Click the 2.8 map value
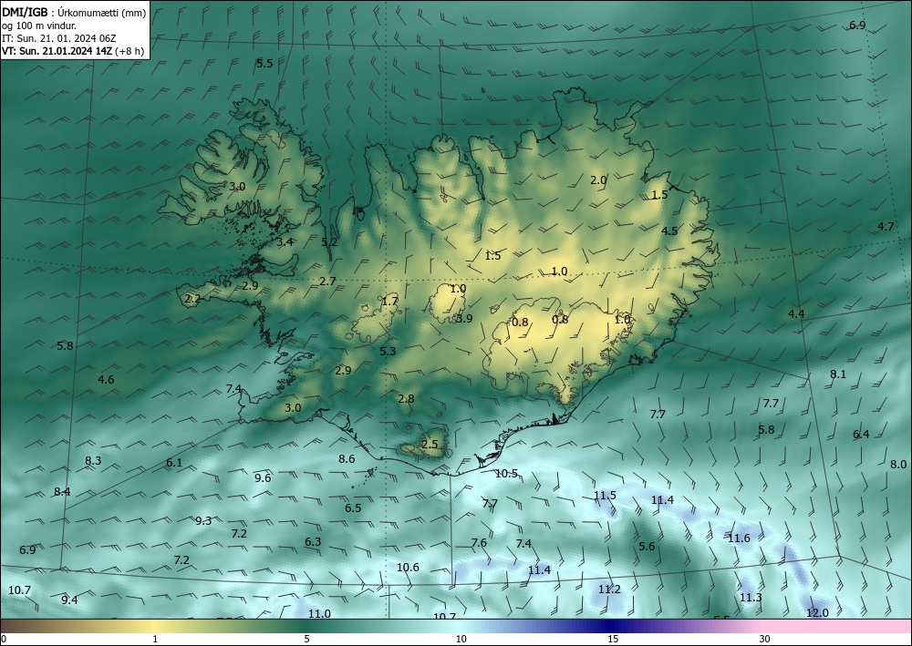912x646 pixels. [x=406, y=398]
